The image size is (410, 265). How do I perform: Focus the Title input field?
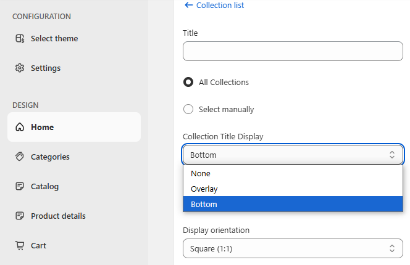coord(293,51)
